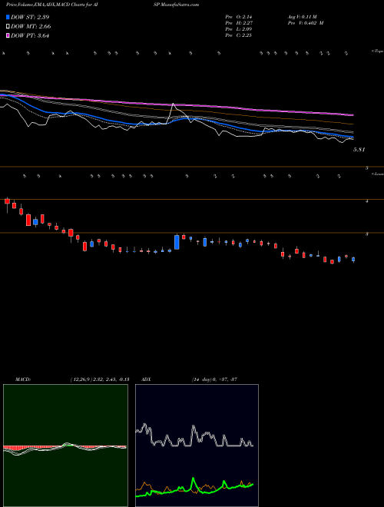Click the first red candlestick at far left
Screen dimensions: 384x507
click(8, 202)
